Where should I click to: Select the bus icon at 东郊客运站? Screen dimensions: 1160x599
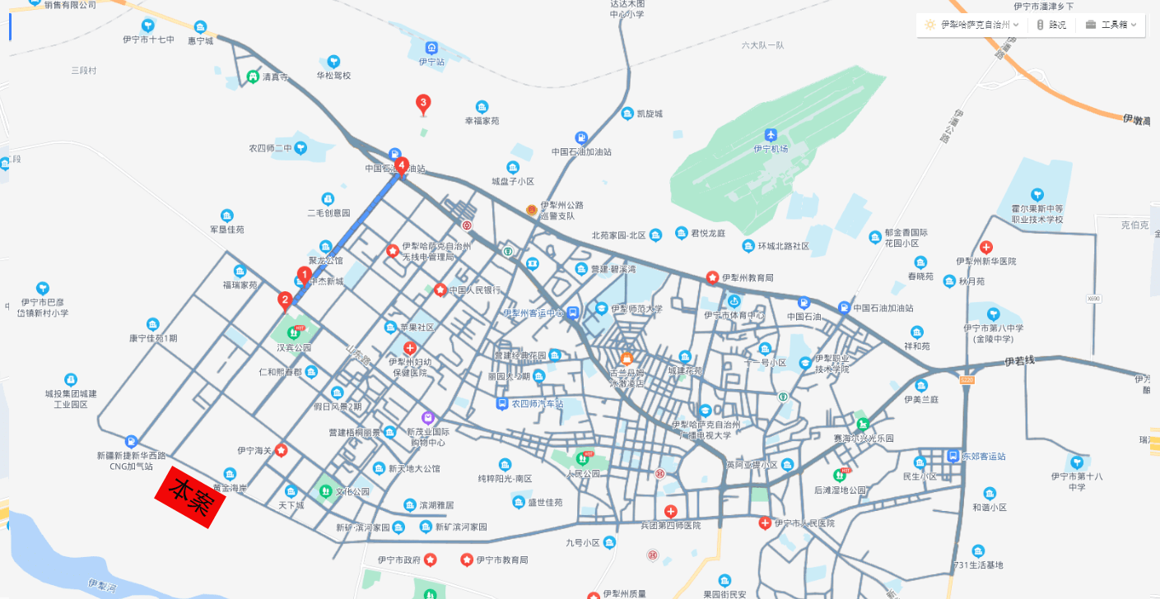coord(953,456)
